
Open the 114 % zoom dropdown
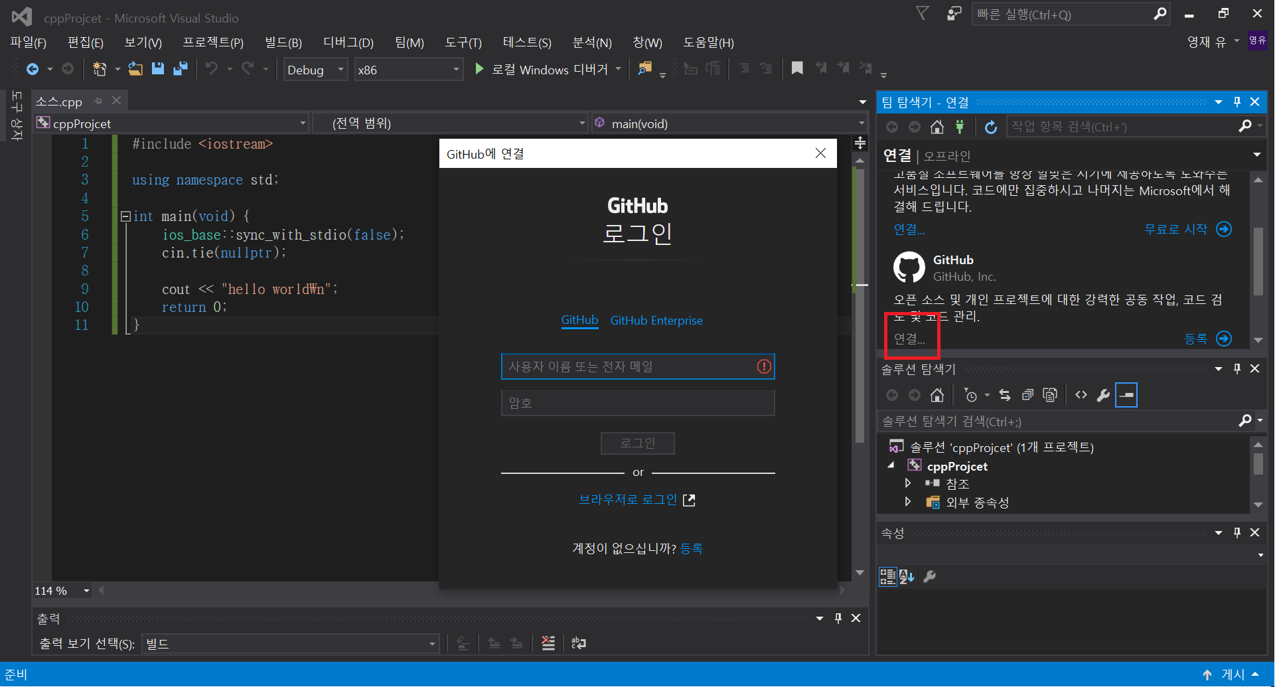(x=86, y=591)
